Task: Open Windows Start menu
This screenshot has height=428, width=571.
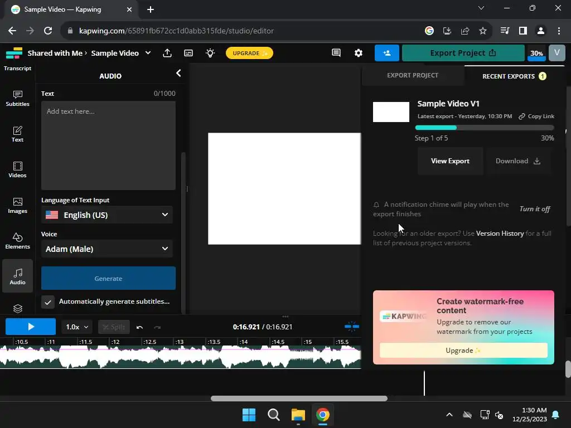Action: [249, 415]
